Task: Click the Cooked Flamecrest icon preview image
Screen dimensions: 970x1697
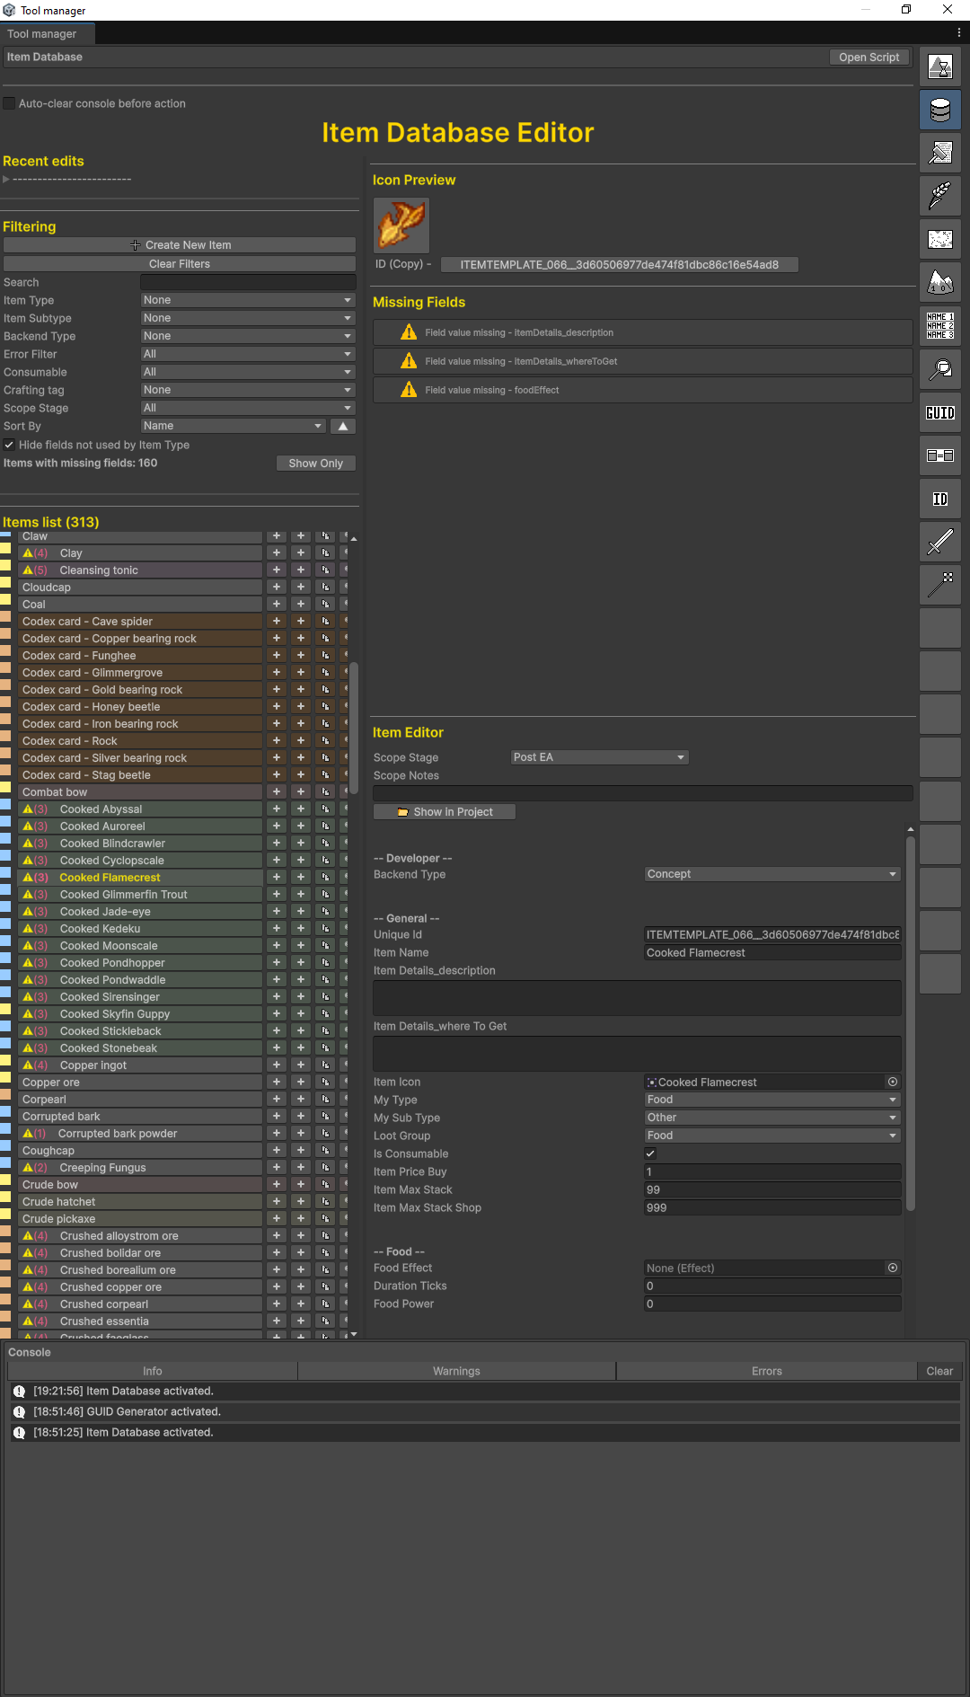Action: tap(401, 225)
